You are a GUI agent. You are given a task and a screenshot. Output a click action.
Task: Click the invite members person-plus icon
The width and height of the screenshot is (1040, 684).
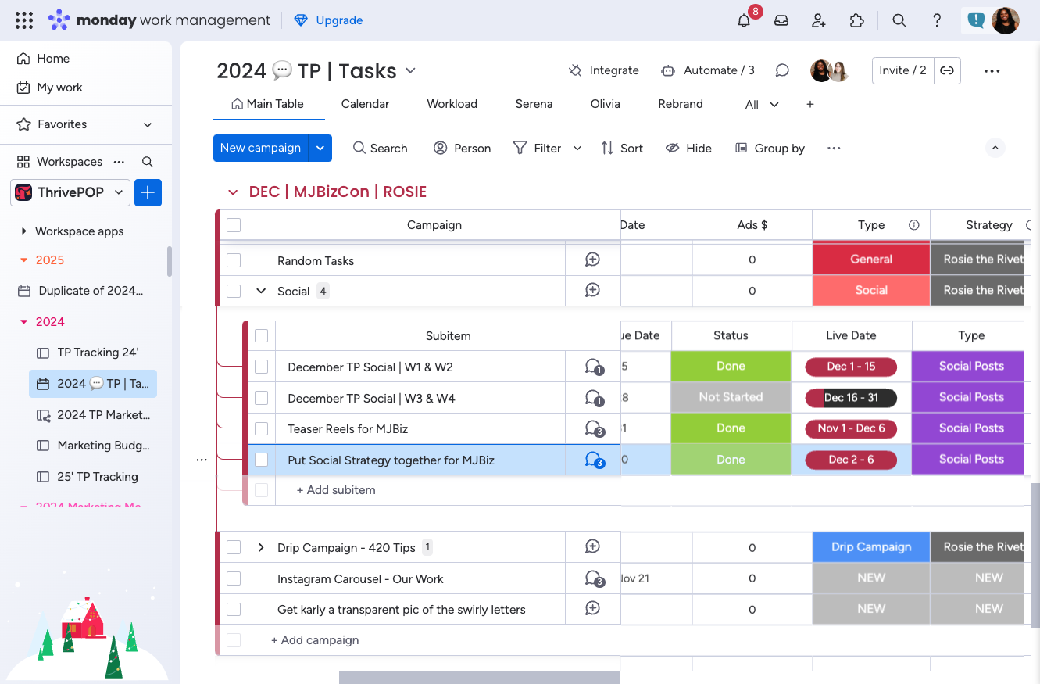[819, 21]
